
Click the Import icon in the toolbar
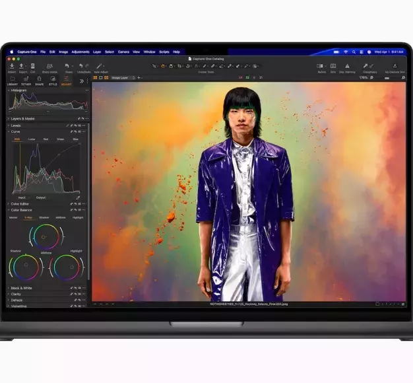click(x=12, y=66)
